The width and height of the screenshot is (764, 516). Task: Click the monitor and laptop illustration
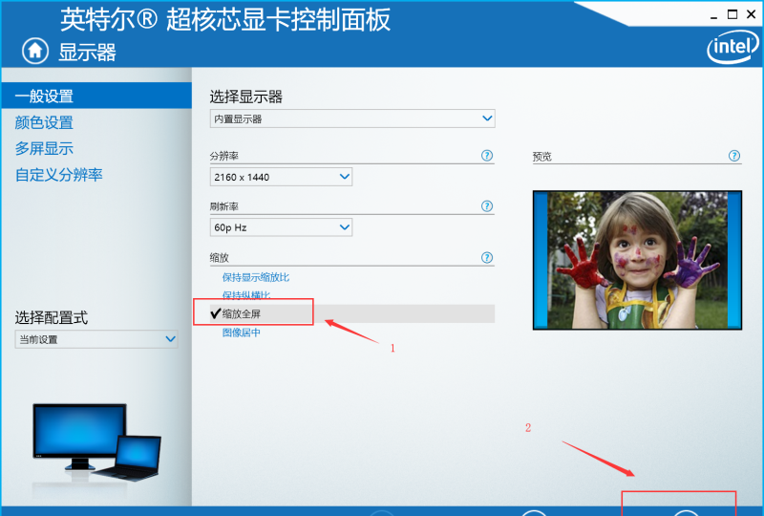pyautogui.click(x=96, y=442)
